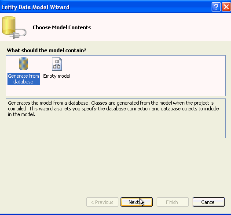Click the 'Choose Model Contents' heading
The image size is (231, 215).
tap(62, 27)
